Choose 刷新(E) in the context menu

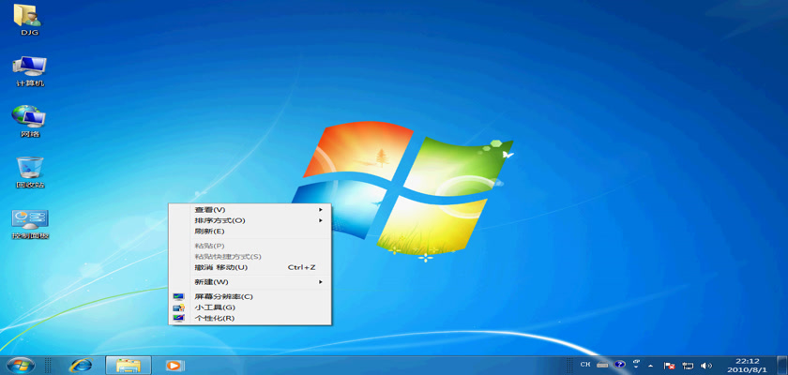point(209,231)
